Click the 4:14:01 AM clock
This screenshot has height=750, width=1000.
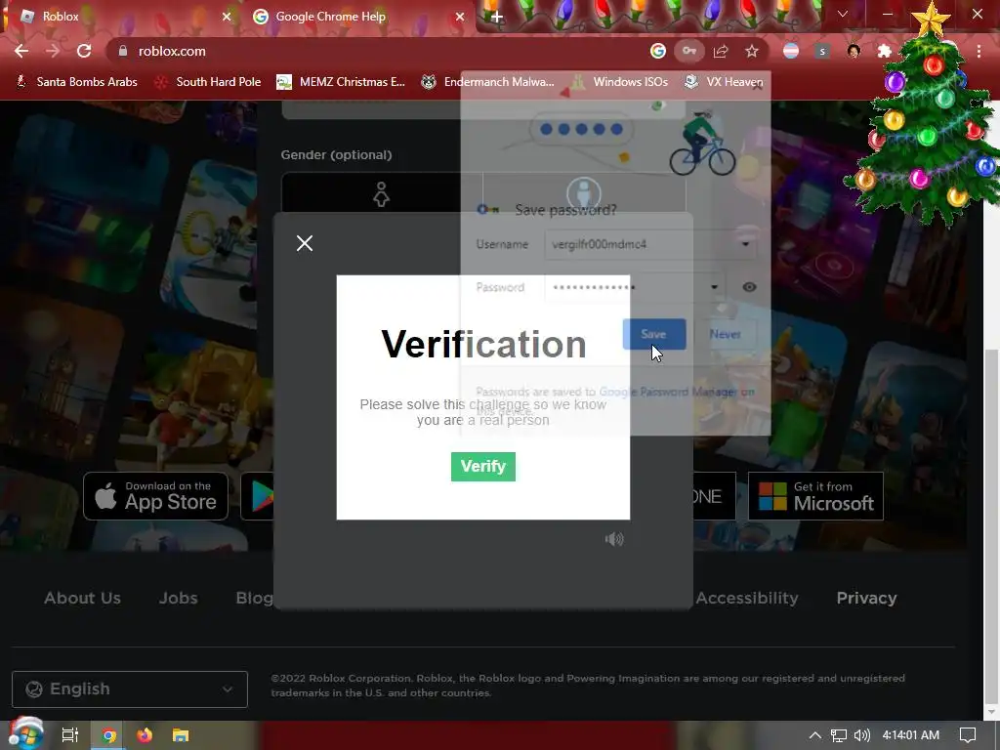coord(910,735)
